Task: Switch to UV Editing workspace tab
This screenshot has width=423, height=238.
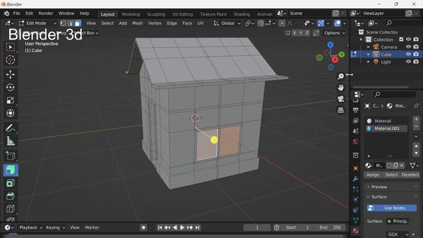Action: 182,14
